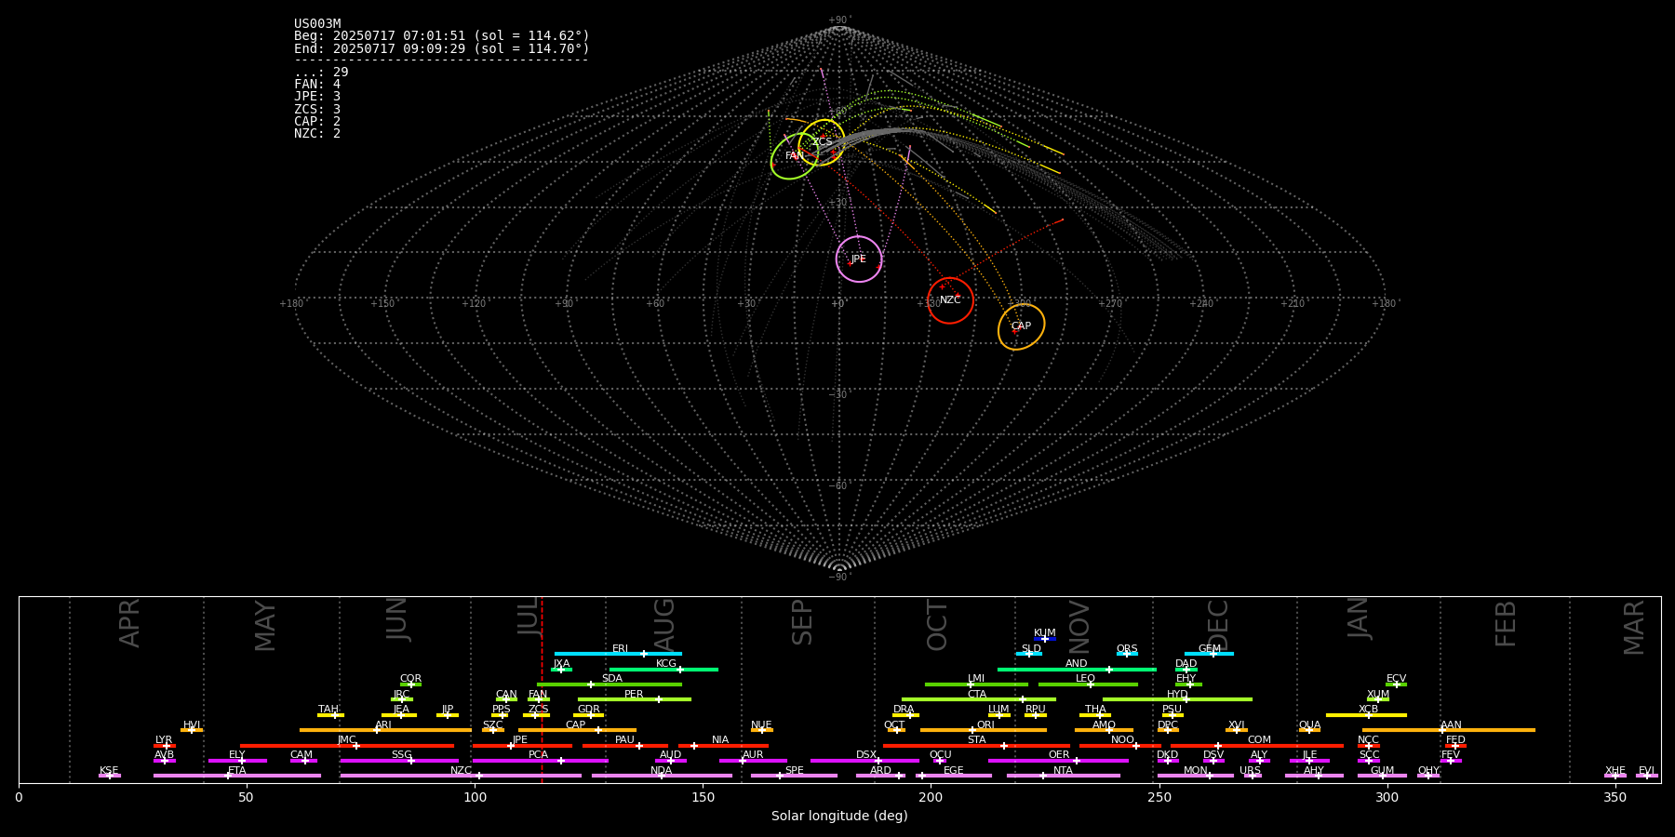This screenshot has height=837, width=1675.
Task: Click the green FAN radiant ellipse on sky map
Action: (795, 155)
